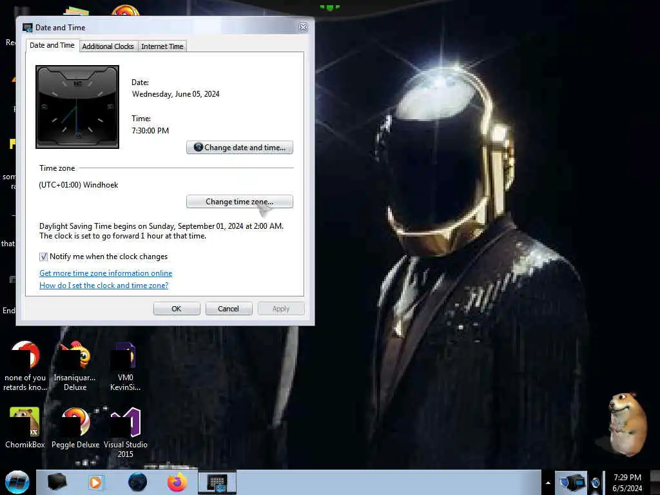
Task: Select the Visual Studio 2015 desktop icon
Action: 126,432
